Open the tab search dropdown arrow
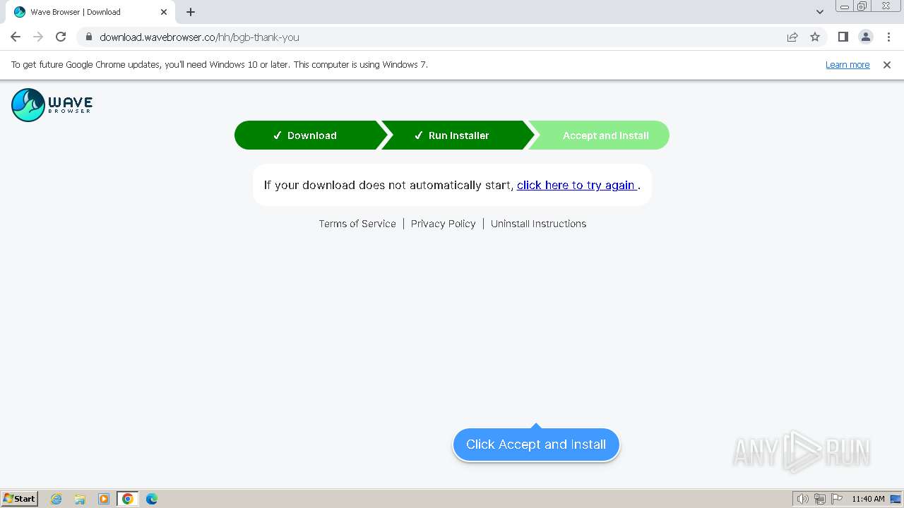904x508 pixels. [819, 12]
